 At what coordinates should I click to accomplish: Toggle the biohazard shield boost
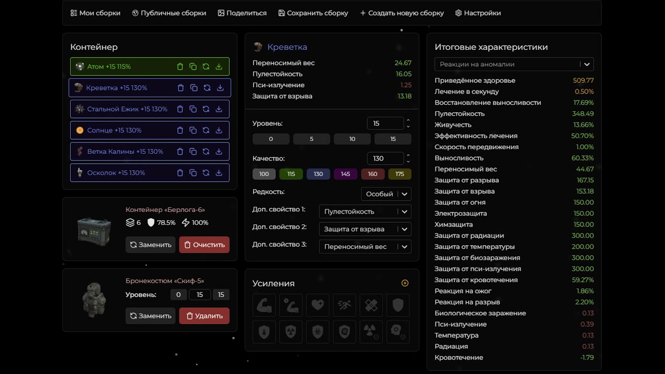pyautogui.click(x=318, y=332)
